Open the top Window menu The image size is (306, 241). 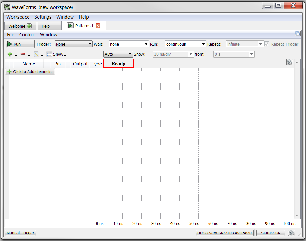(x=65, y=17)
